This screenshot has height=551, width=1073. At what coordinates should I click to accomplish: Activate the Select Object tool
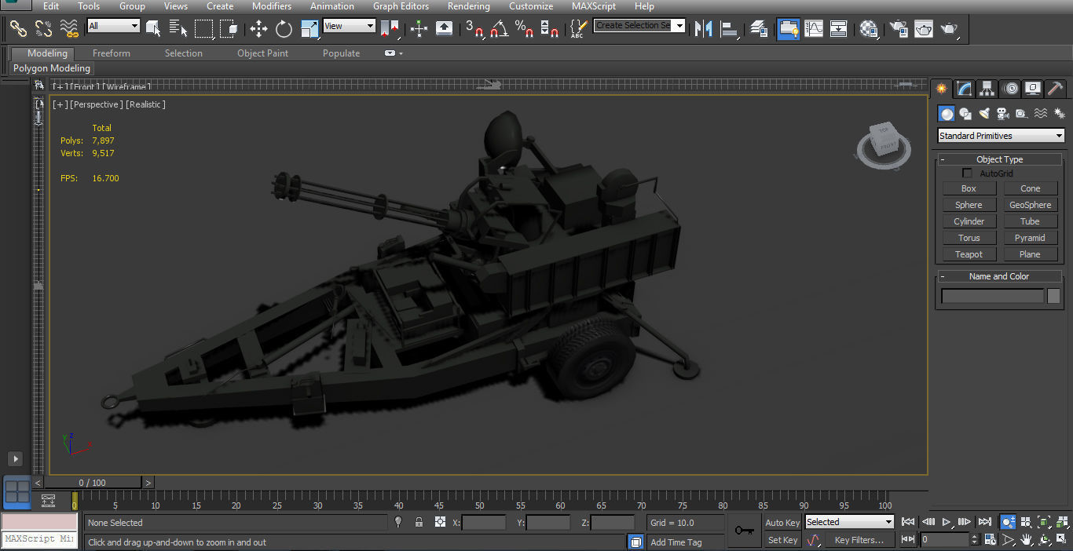click(x=153, y=29)
